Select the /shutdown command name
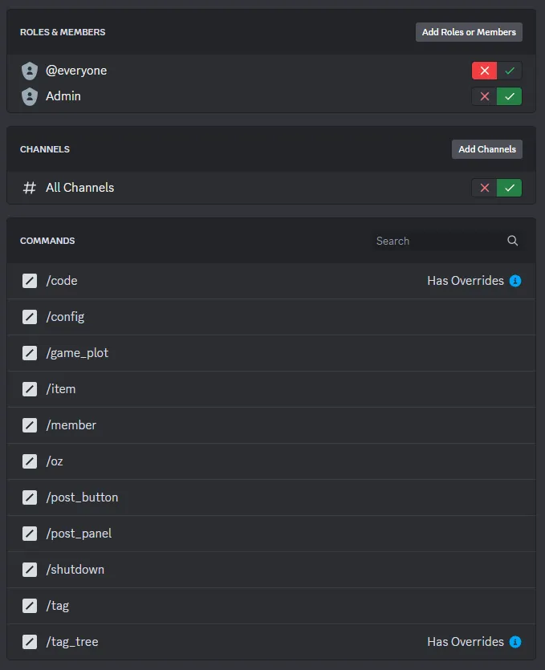The height and width of the screenshot is (670, 545). (x=75, y=570)
